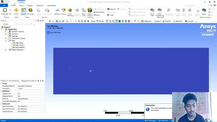
Task: Click the Duplicate icon in Outline group
Action: 5,10
